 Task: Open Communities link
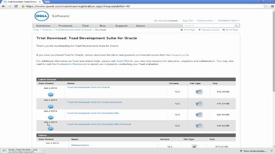[x=205, y=21]
